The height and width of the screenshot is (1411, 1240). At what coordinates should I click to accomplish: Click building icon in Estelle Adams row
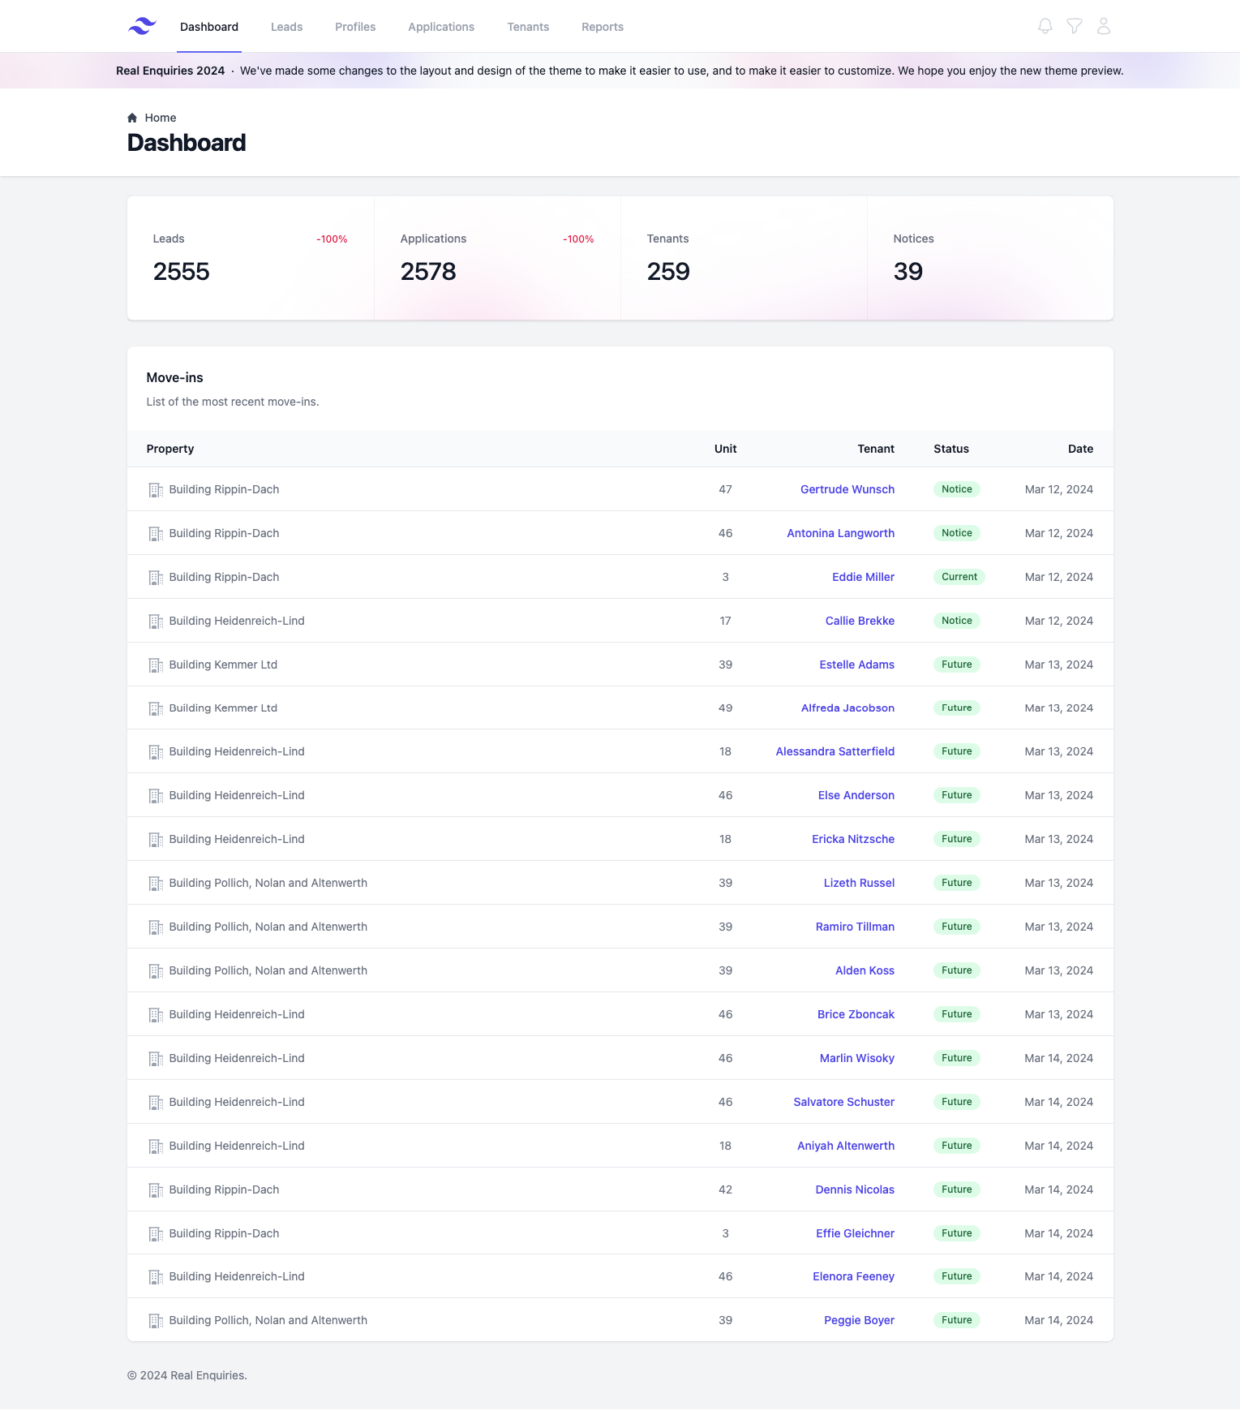[156, 665]
